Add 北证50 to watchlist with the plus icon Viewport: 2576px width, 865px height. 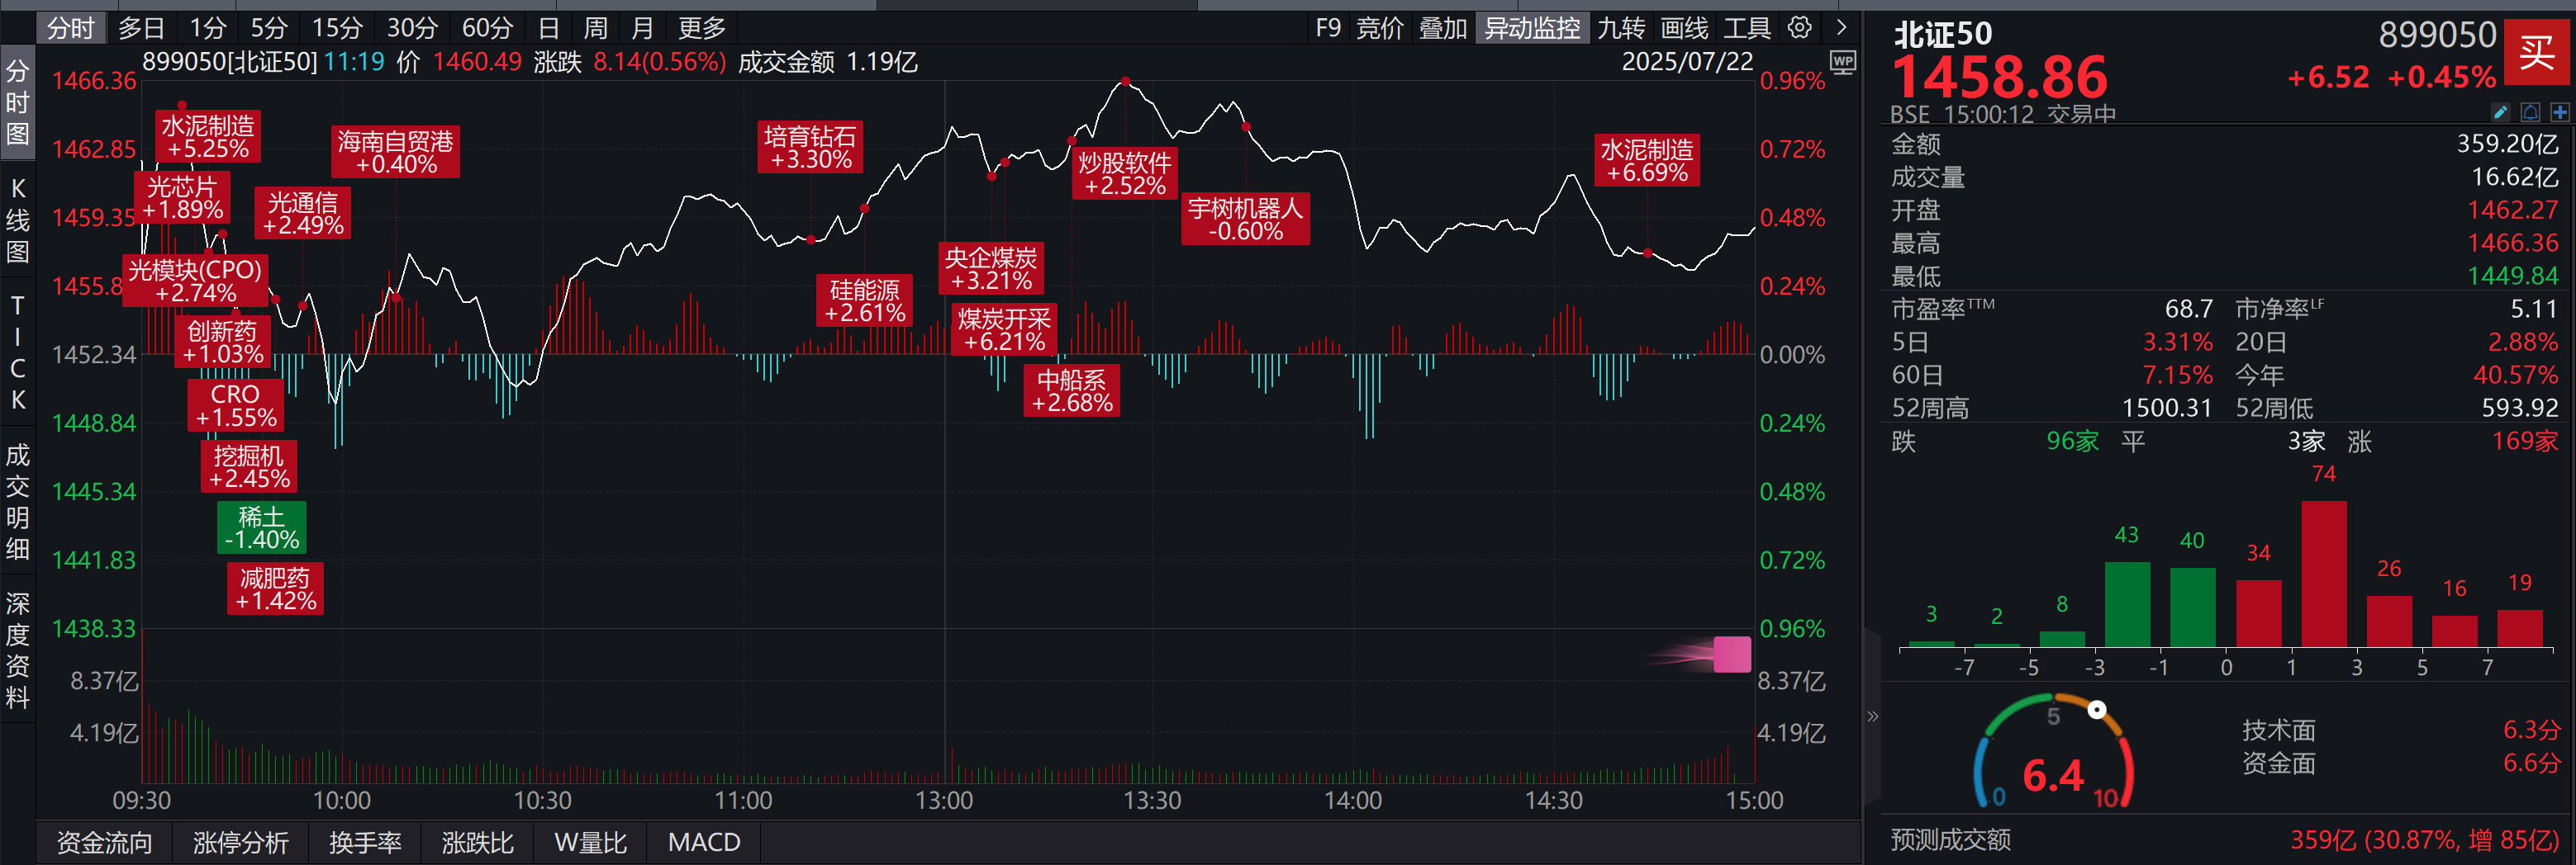coord(2560,112)
